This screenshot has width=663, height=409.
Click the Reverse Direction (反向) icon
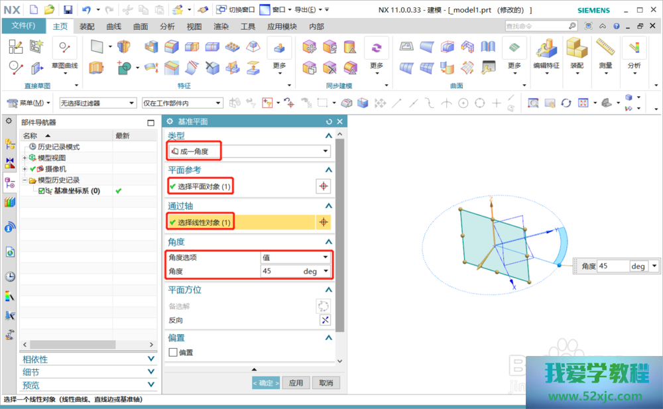pyautogui.click(x=325, y=320)
